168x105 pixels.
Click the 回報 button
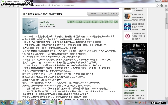coord(116,22)
